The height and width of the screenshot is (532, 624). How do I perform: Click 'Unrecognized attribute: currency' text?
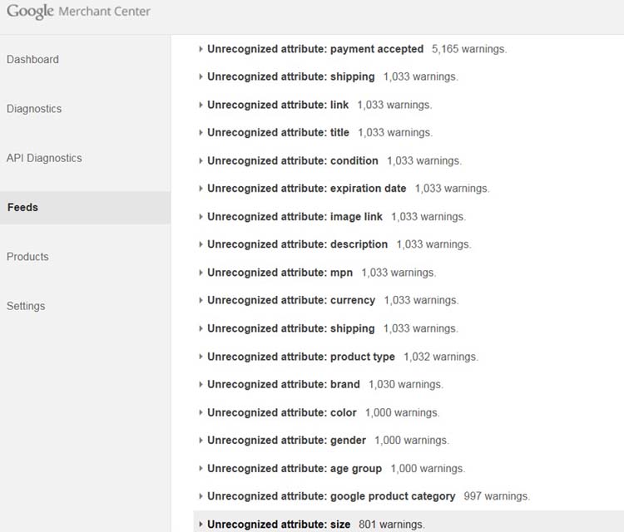pyautogui.click(x=291, y=300)
